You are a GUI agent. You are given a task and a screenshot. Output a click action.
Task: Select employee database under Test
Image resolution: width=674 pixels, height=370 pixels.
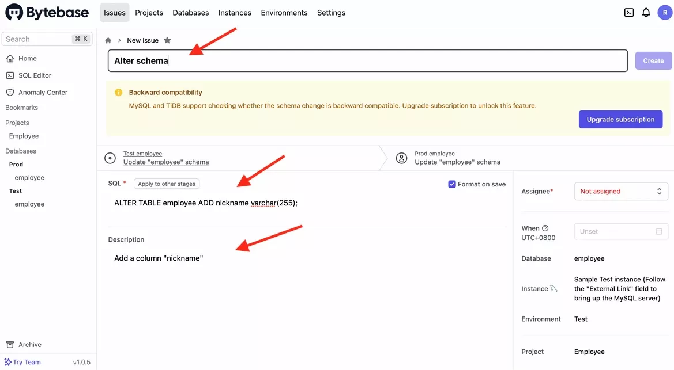click(x=29, y=204)
